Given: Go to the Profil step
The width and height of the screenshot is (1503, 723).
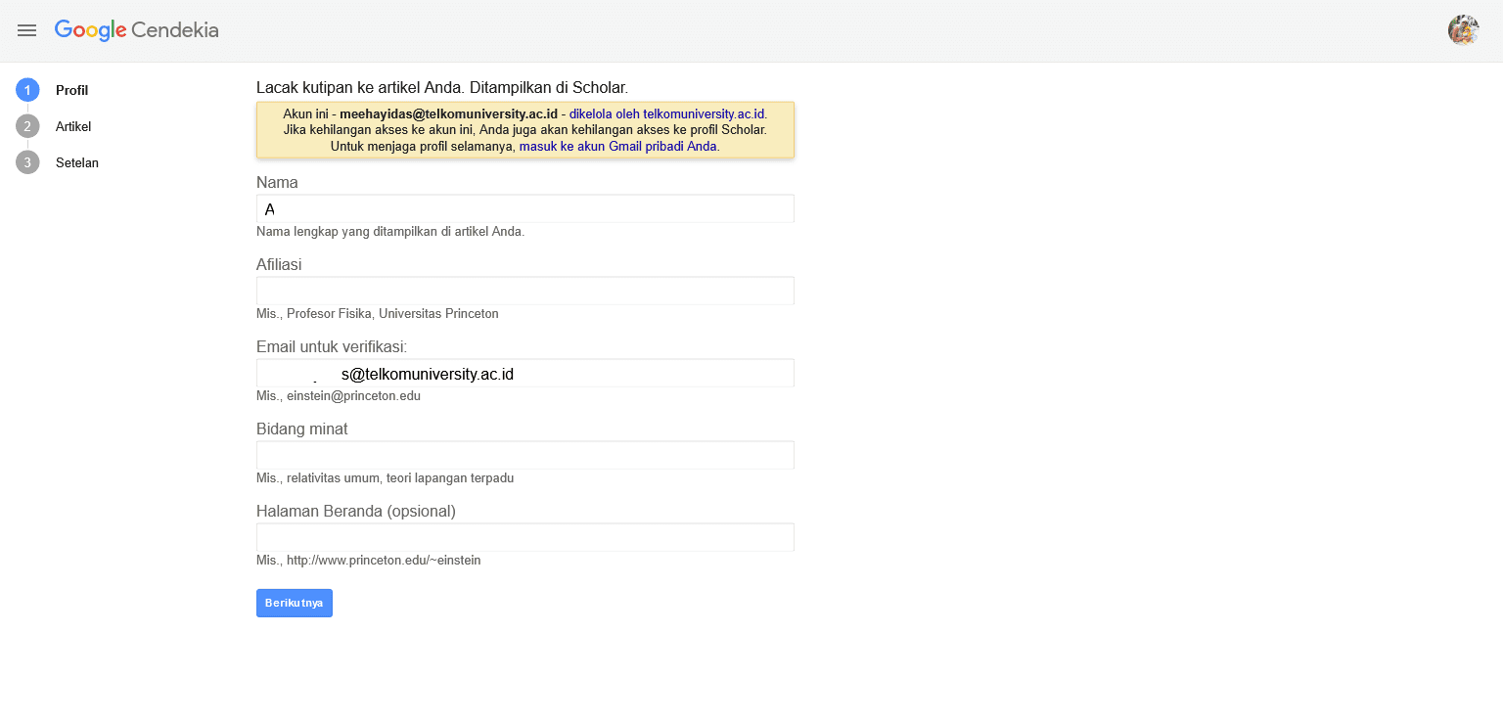Looking at the screenshot, I should click(x=71, y=90).
